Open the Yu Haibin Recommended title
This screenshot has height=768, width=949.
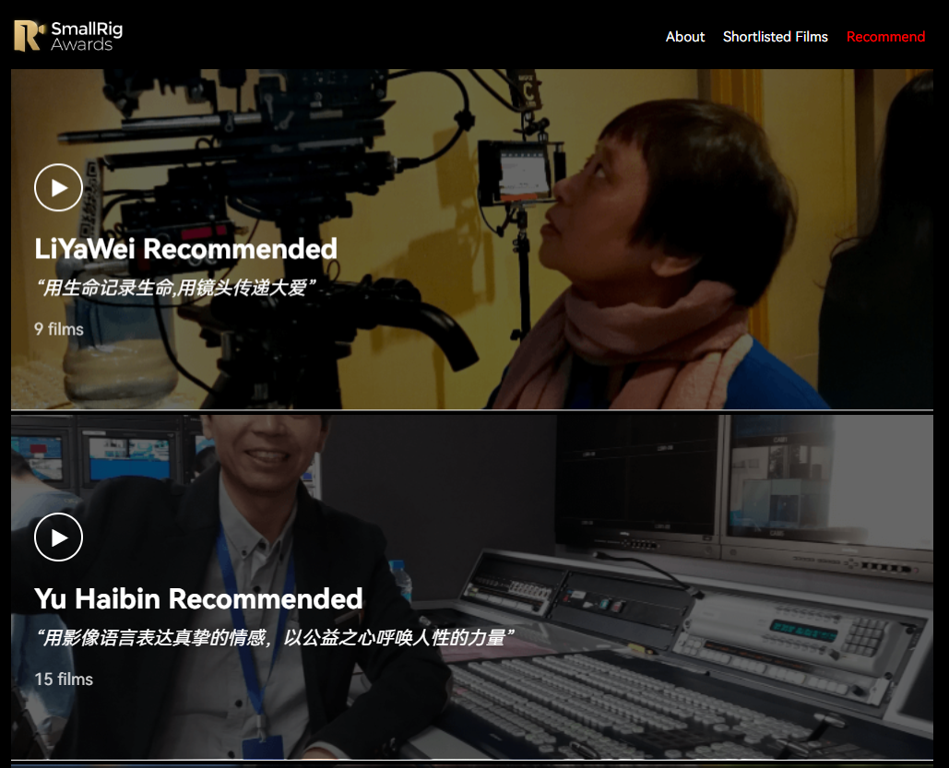tap(198, 598)
